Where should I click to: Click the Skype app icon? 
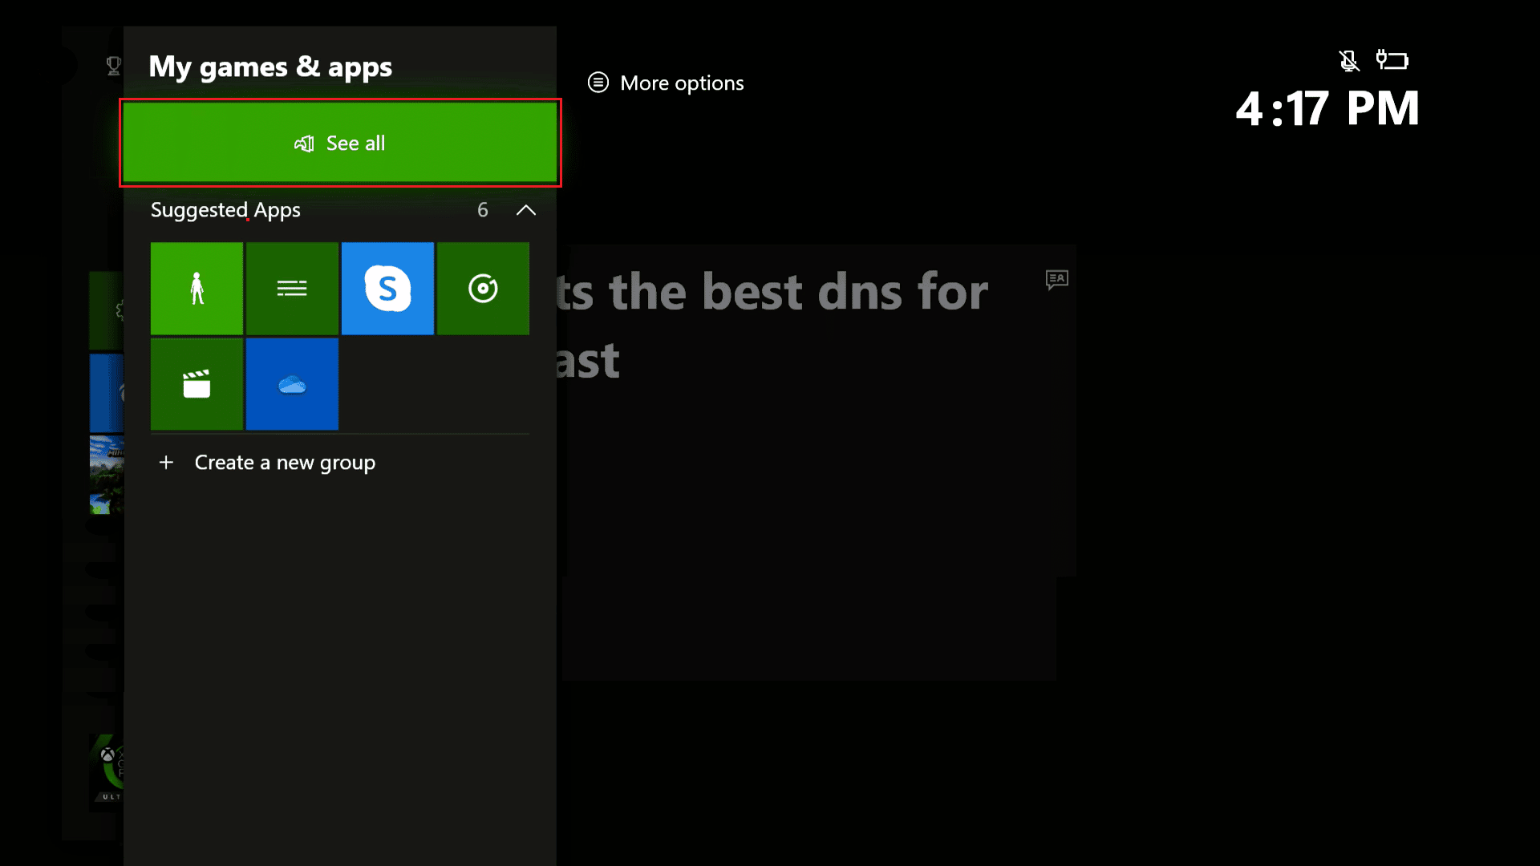pyautogui.click(x=387, y=288)
